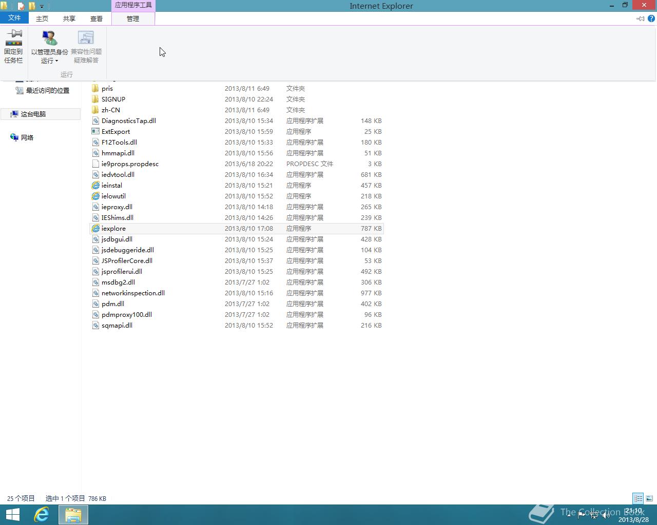Select 这台电脑 in navigation pane
Viewport: 657px width, 525px height.
pyautogui.click(x=33, y=114)
